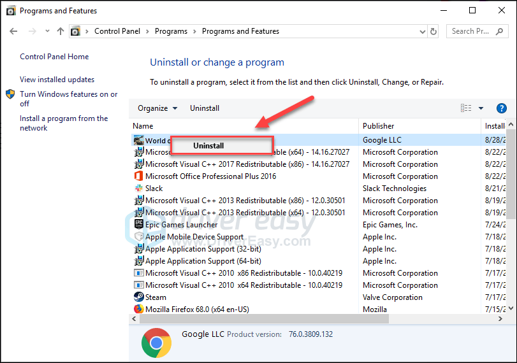The image size is (517, 363).
Task: Click the Up one level arrow
Action: pyautogui.click(x=61, y=31)
